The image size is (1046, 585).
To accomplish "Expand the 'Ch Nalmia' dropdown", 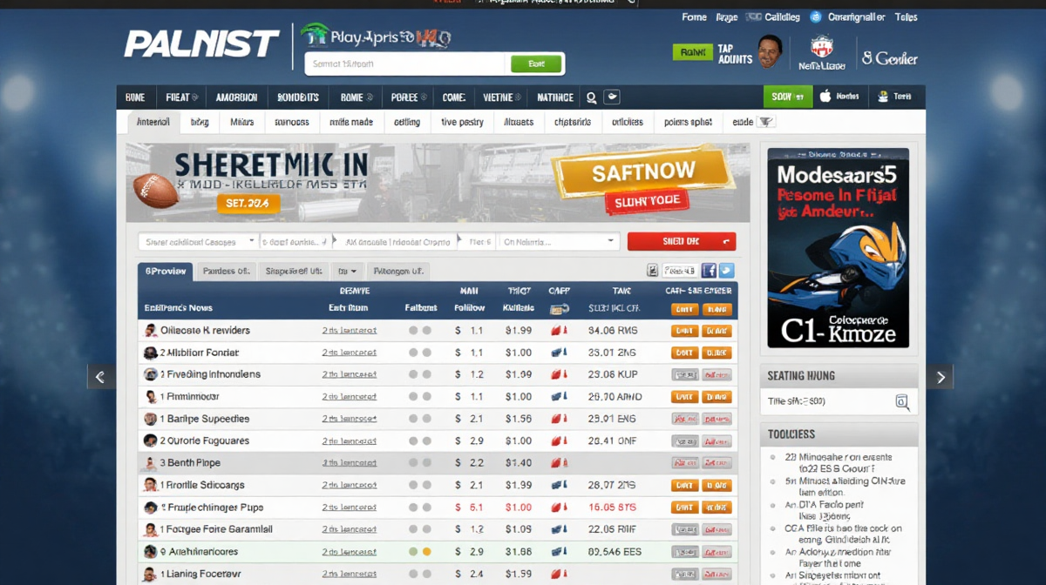I will (x=559, y=242).
